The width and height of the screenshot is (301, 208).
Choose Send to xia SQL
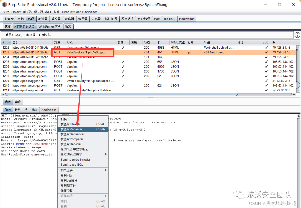(x=83, y=165)
